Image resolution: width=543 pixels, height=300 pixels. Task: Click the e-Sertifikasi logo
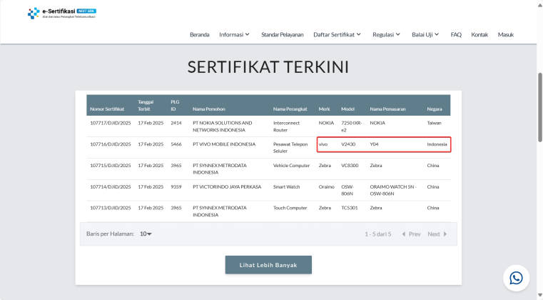[62, 13]
